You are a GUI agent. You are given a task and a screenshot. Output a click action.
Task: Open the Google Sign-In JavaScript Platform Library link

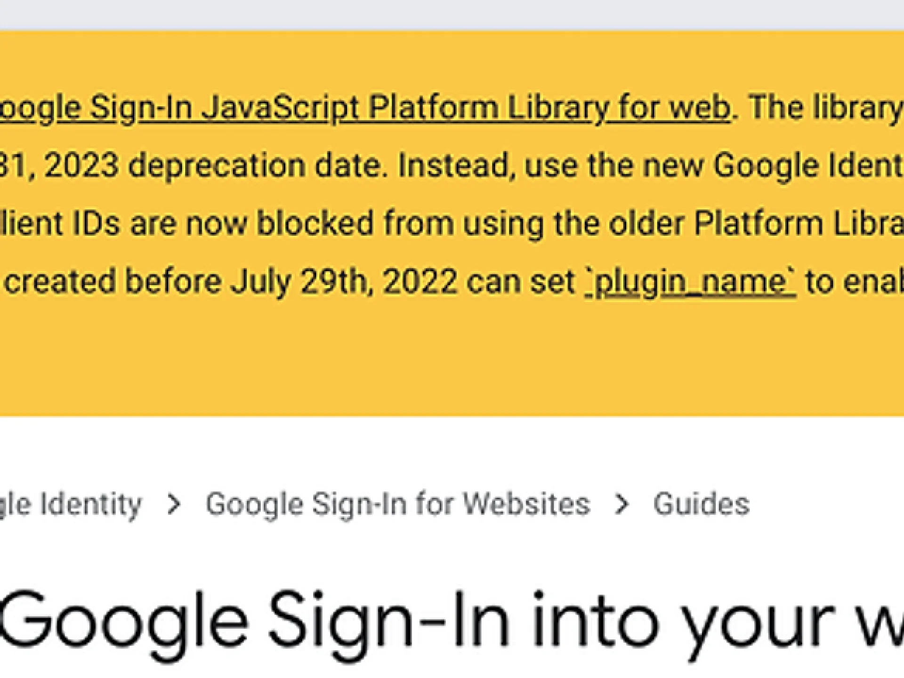coord(365,108)
